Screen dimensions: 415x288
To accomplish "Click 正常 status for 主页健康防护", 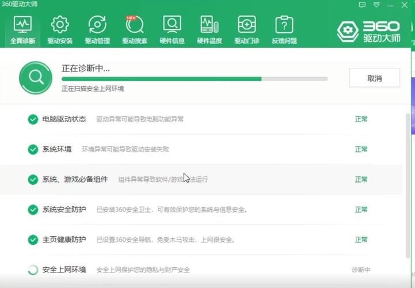I will click(361, 240).
